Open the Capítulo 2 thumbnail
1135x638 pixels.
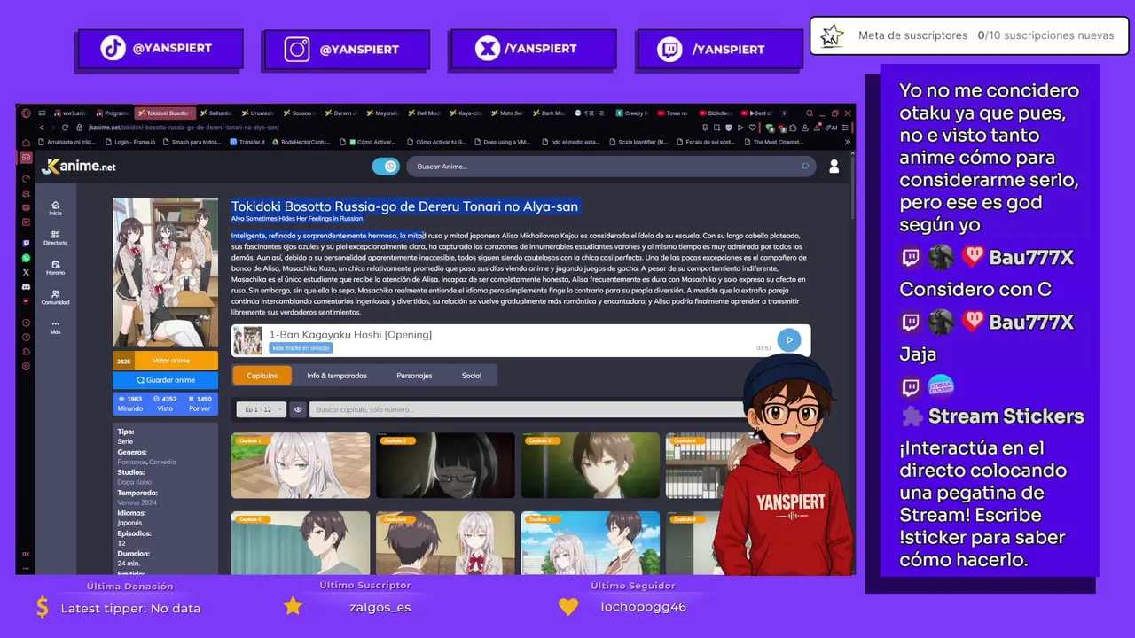[445, 465]
